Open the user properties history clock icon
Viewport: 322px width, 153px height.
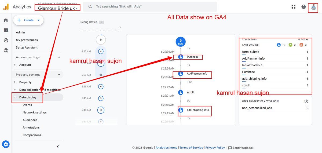click(x=306, y=101)
